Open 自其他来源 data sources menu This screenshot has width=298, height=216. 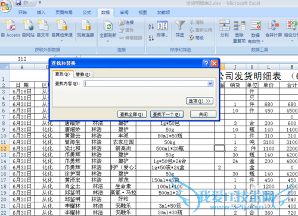(x=62, y=30)
